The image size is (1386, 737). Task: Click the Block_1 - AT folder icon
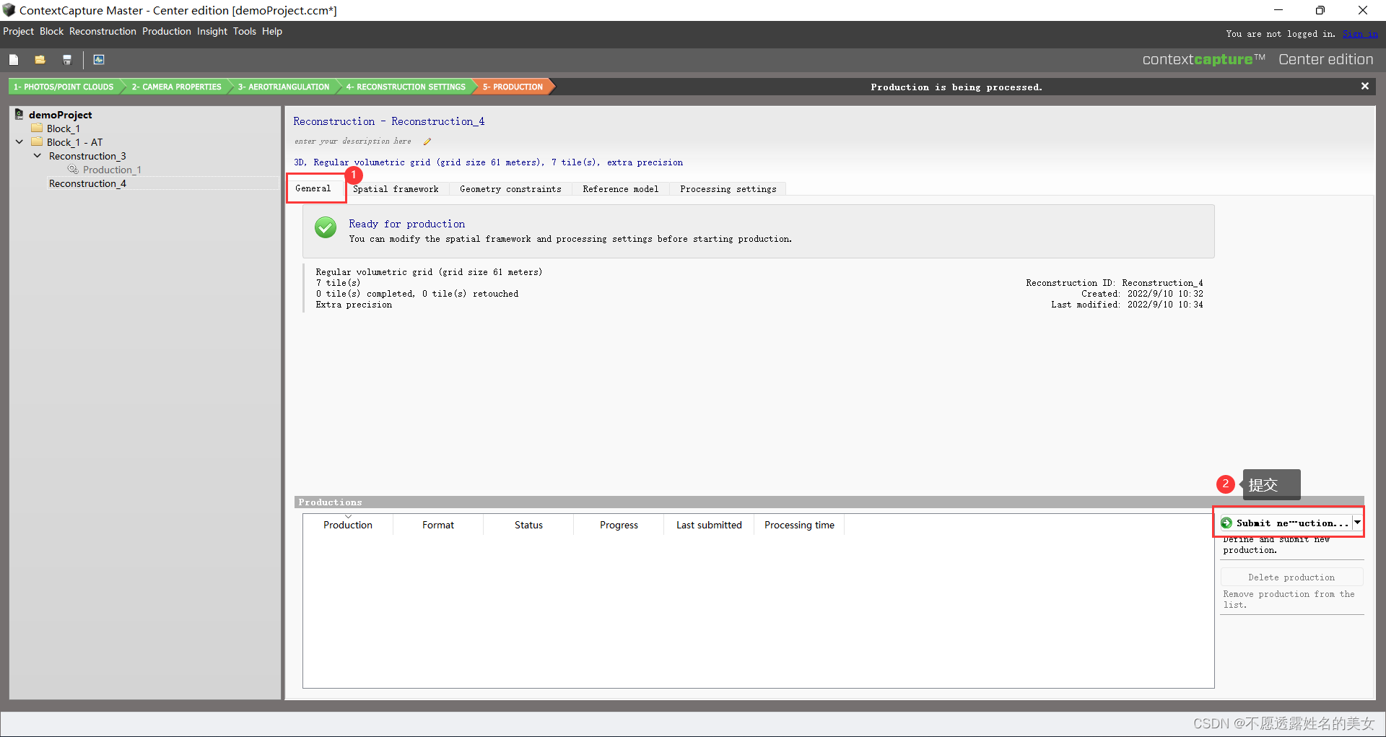37,142
